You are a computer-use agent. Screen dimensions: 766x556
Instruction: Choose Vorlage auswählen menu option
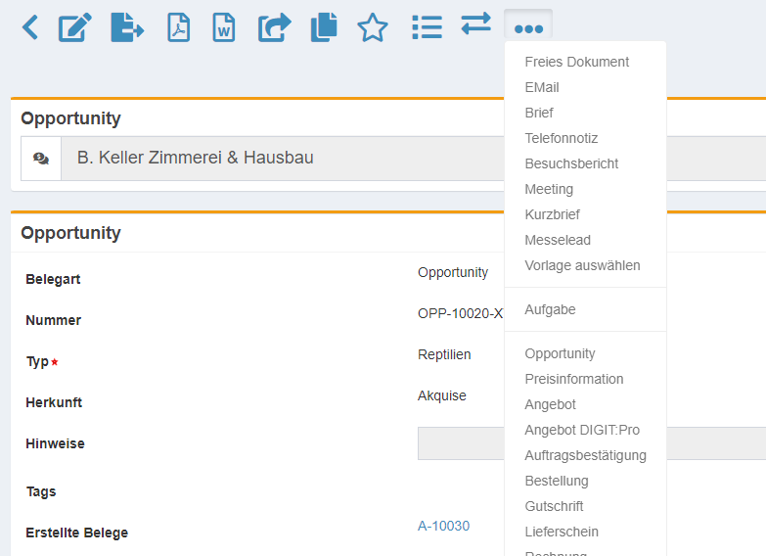pyautogui.click(x=582, y=265)
